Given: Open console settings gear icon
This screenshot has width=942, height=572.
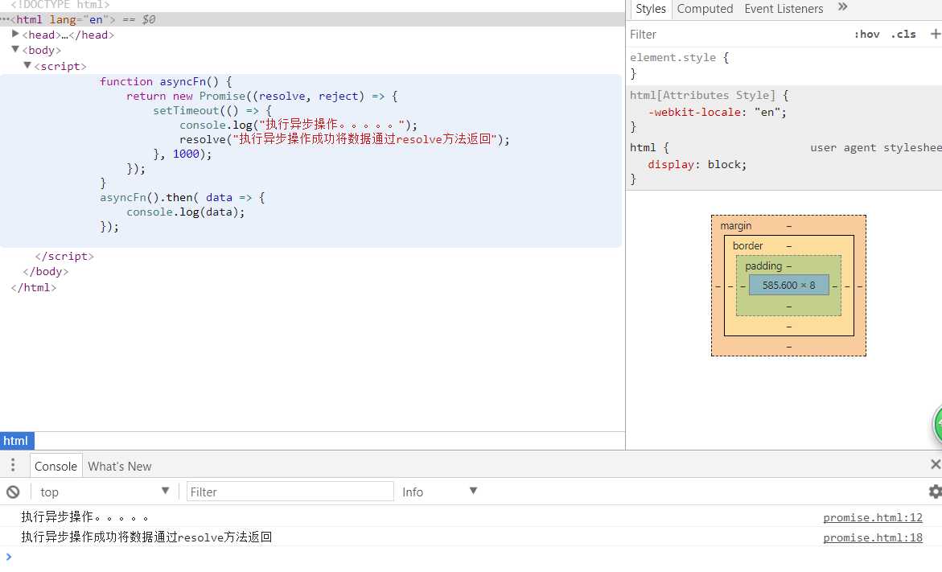Looking at the screenshot, I should pos(935,492).
